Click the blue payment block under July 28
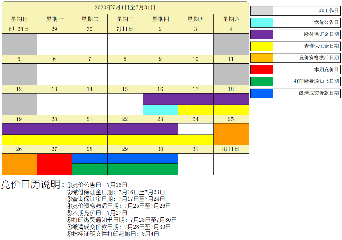 pyautogui.click(x=90, y=159)
